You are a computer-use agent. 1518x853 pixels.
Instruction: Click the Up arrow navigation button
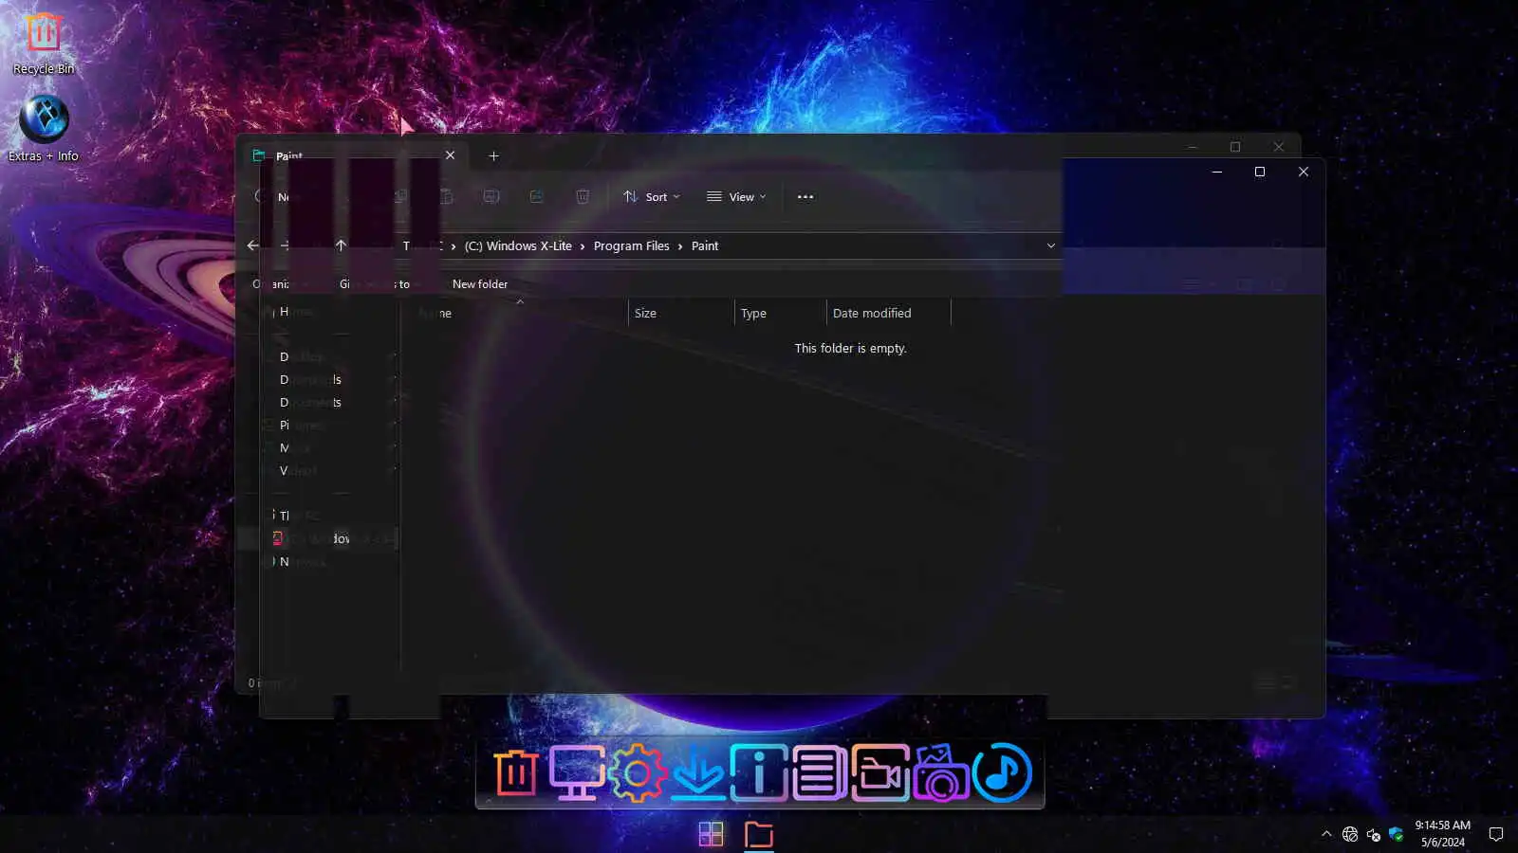pyautogui.click(x=341, y=245)
